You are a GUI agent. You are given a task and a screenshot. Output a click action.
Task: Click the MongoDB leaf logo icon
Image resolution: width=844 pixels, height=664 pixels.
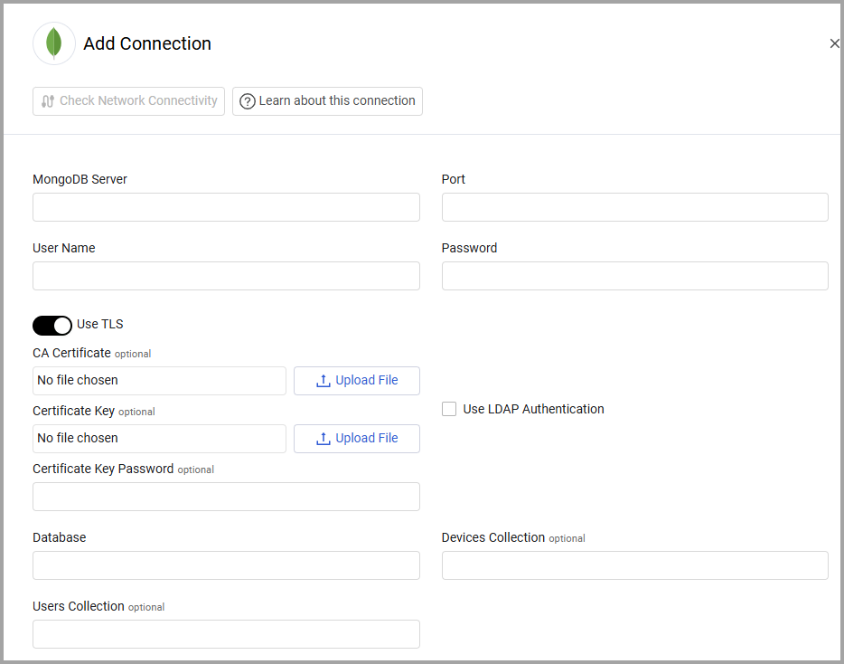tap(54, 43)
